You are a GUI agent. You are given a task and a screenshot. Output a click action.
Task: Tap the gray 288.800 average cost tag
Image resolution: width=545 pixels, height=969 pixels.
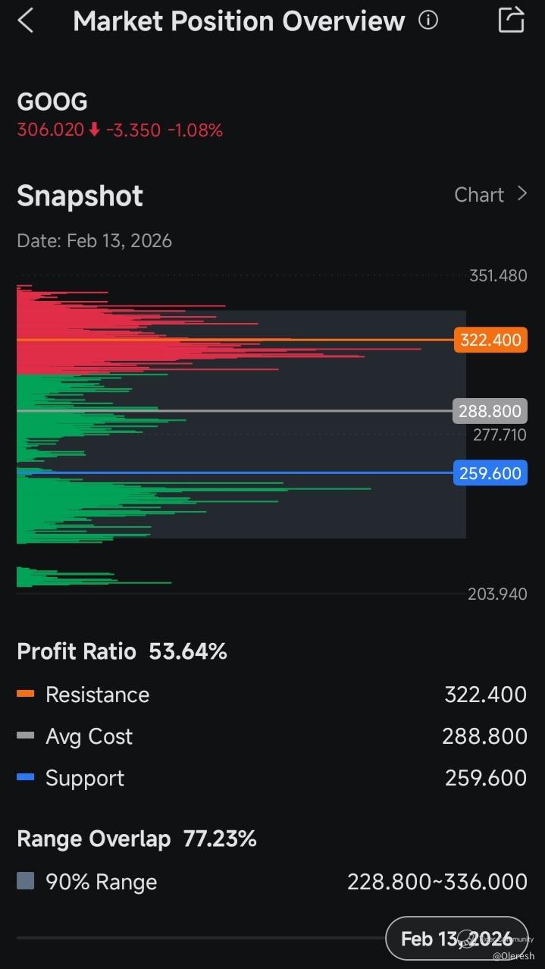(490, 411)
